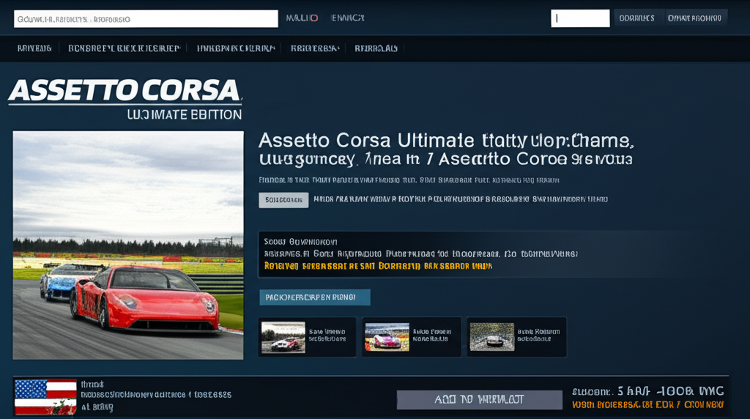
Task: Select the first navigation item RNIVENG
Action: pyautogui.click(x=34, y=48)
